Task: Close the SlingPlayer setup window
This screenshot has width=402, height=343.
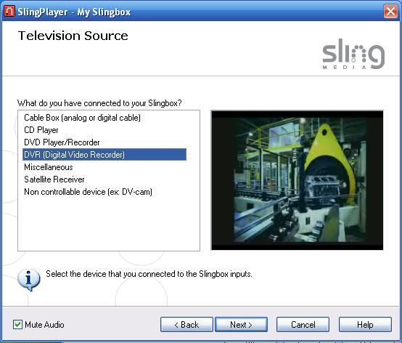Action: click(390, 12)
